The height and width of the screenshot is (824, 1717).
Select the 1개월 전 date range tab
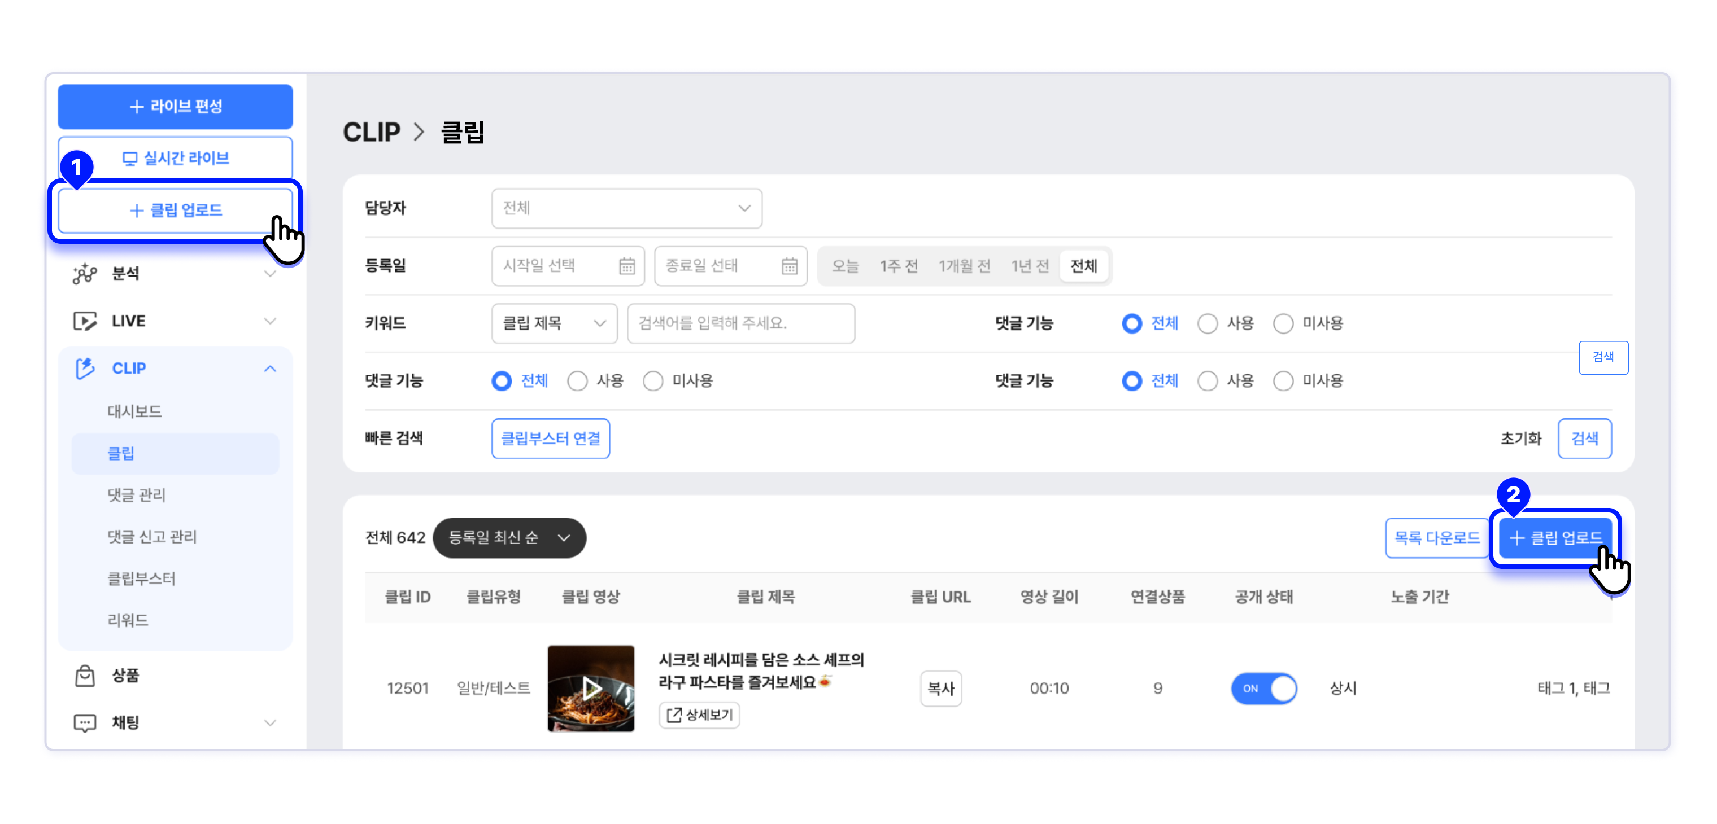tap(965, 266)
